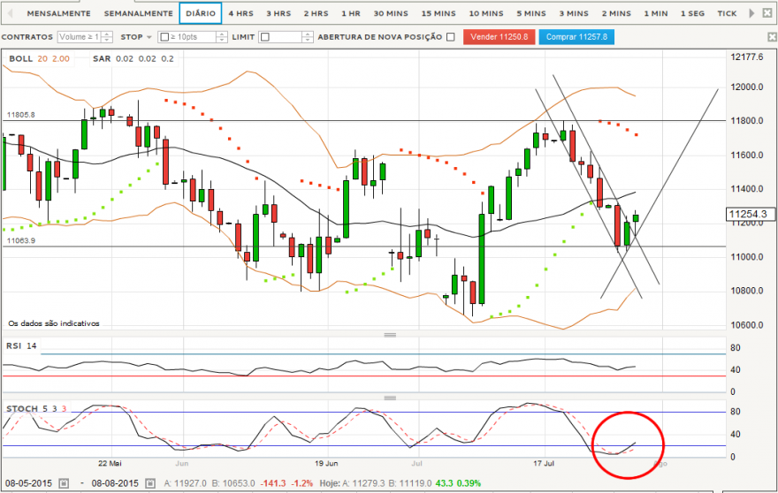Click the 22 Mai date axis label

110,463
